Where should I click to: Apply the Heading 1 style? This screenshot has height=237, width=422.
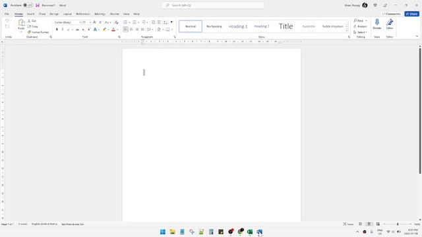pyautogui.click(x=238, y=26)
